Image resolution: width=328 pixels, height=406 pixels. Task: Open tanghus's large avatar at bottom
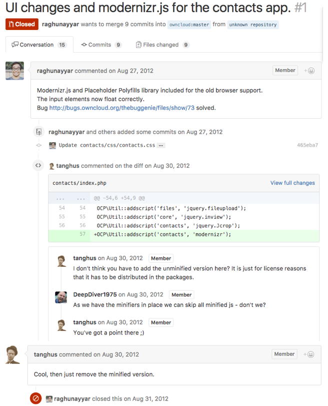13,354
